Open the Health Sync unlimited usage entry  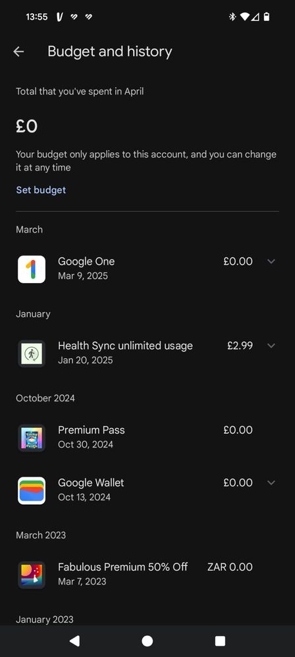click(147, 353)
